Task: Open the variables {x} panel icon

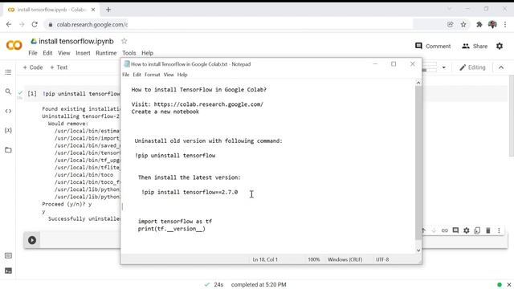Action: point(8,130)
